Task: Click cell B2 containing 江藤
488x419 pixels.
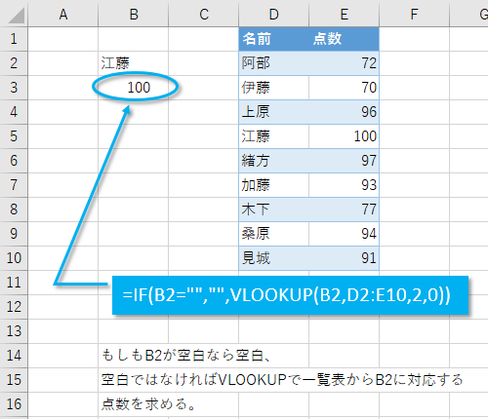Action: pyautogui.click(x=134, y=63)
